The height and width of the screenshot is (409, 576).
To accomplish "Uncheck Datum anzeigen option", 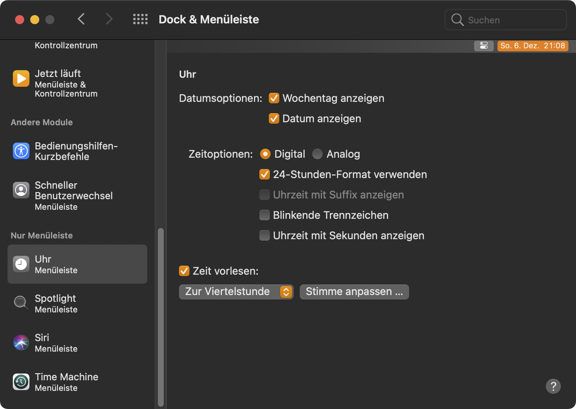I will [x=274, y=118].
